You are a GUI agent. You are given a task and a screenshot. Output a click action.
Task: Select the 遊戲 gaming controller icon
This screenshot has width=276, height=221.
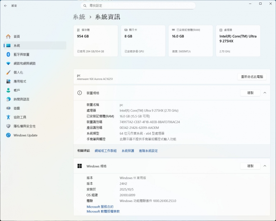point(8,108)
